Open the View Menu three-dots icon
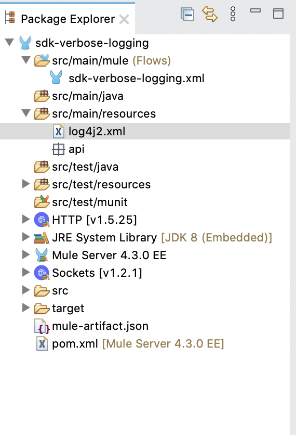The height and width of the screenshot is (435, 296). [x=233, y=14]
